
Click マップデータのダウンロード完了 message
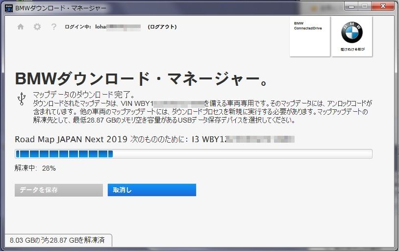coord(83,95)
